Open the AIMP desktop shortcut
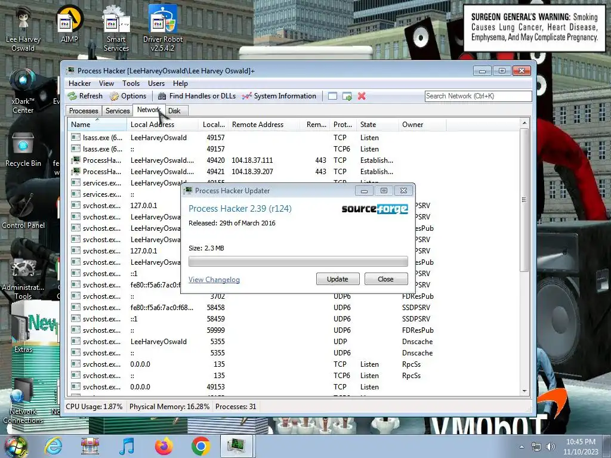 [x=69, y=24]
